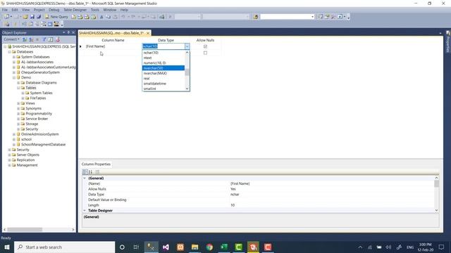Expand the school database node
This screenshot has width=451, height=253.
[x=14, y=139]
